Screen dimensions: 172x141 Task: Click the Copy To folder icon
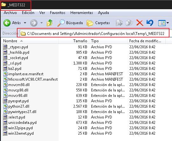129,23
